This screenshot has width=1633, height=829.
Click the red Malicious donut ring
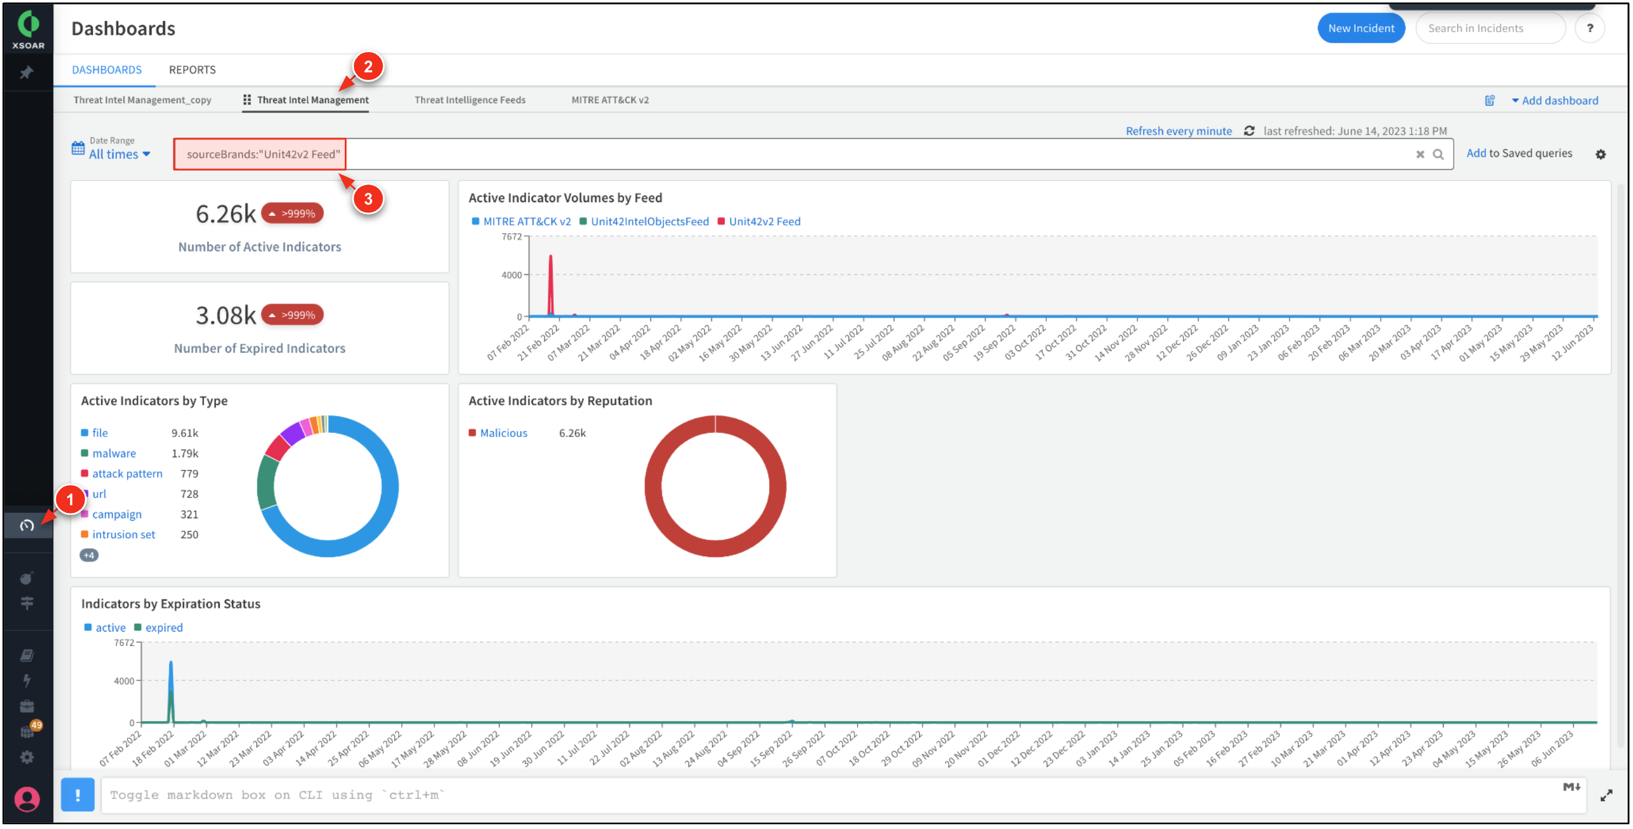[x=715, y=549]
